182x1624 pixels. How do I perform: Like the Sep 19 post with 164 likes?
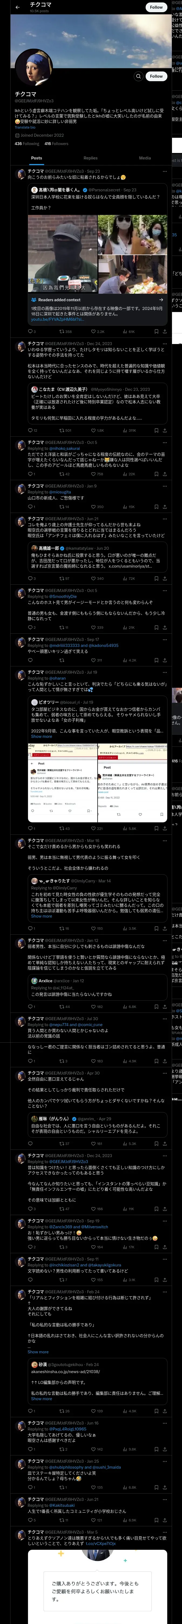(97, 1247)
